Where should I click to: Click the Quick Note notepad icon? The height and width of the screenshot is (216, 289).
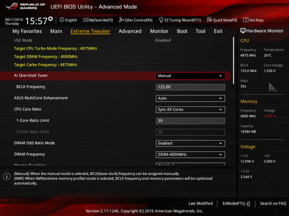(210, 19)
